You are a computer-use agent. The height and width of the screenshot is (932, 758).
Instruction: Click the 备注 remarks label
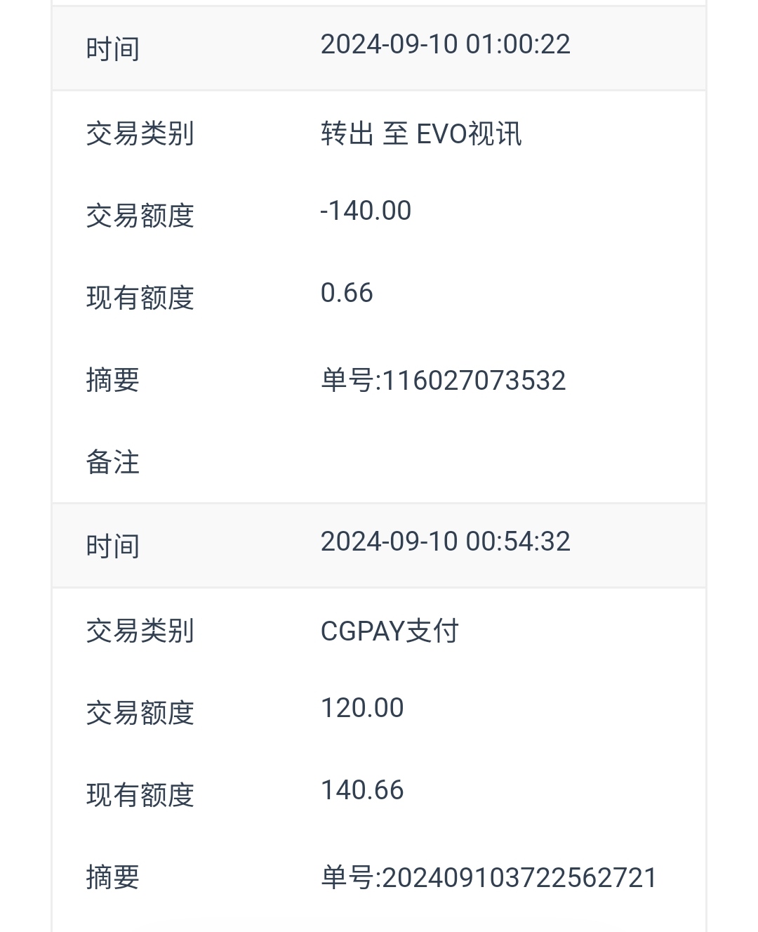tap(112, 463)
